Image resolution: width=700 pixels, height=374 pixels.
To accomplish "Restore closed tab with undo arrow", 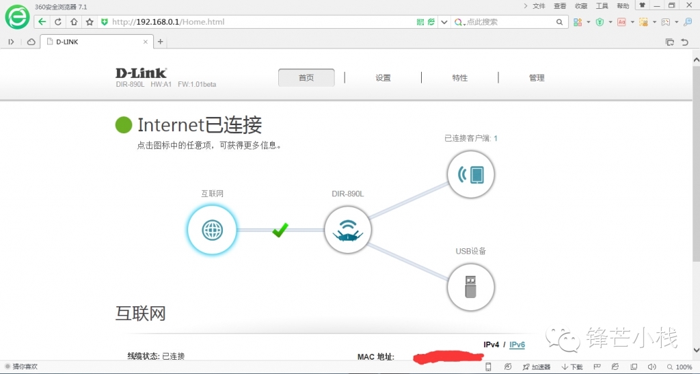I will (685, 42).
